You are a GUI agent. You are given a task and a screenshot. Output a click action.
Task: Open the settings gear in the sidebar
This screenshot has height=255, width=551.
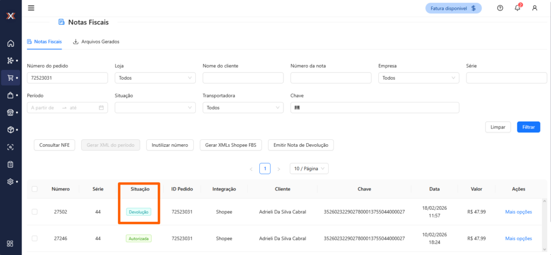pyautogui.click(x=10, y=182)
